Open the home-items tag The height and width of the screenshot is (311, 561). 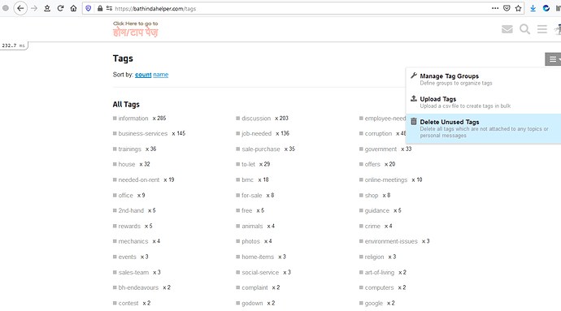(x=258, y=257)
